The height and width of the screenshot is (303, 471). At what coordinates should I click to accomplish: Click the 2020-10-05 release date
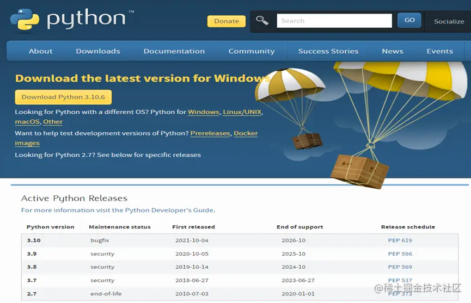coord(192,254)
